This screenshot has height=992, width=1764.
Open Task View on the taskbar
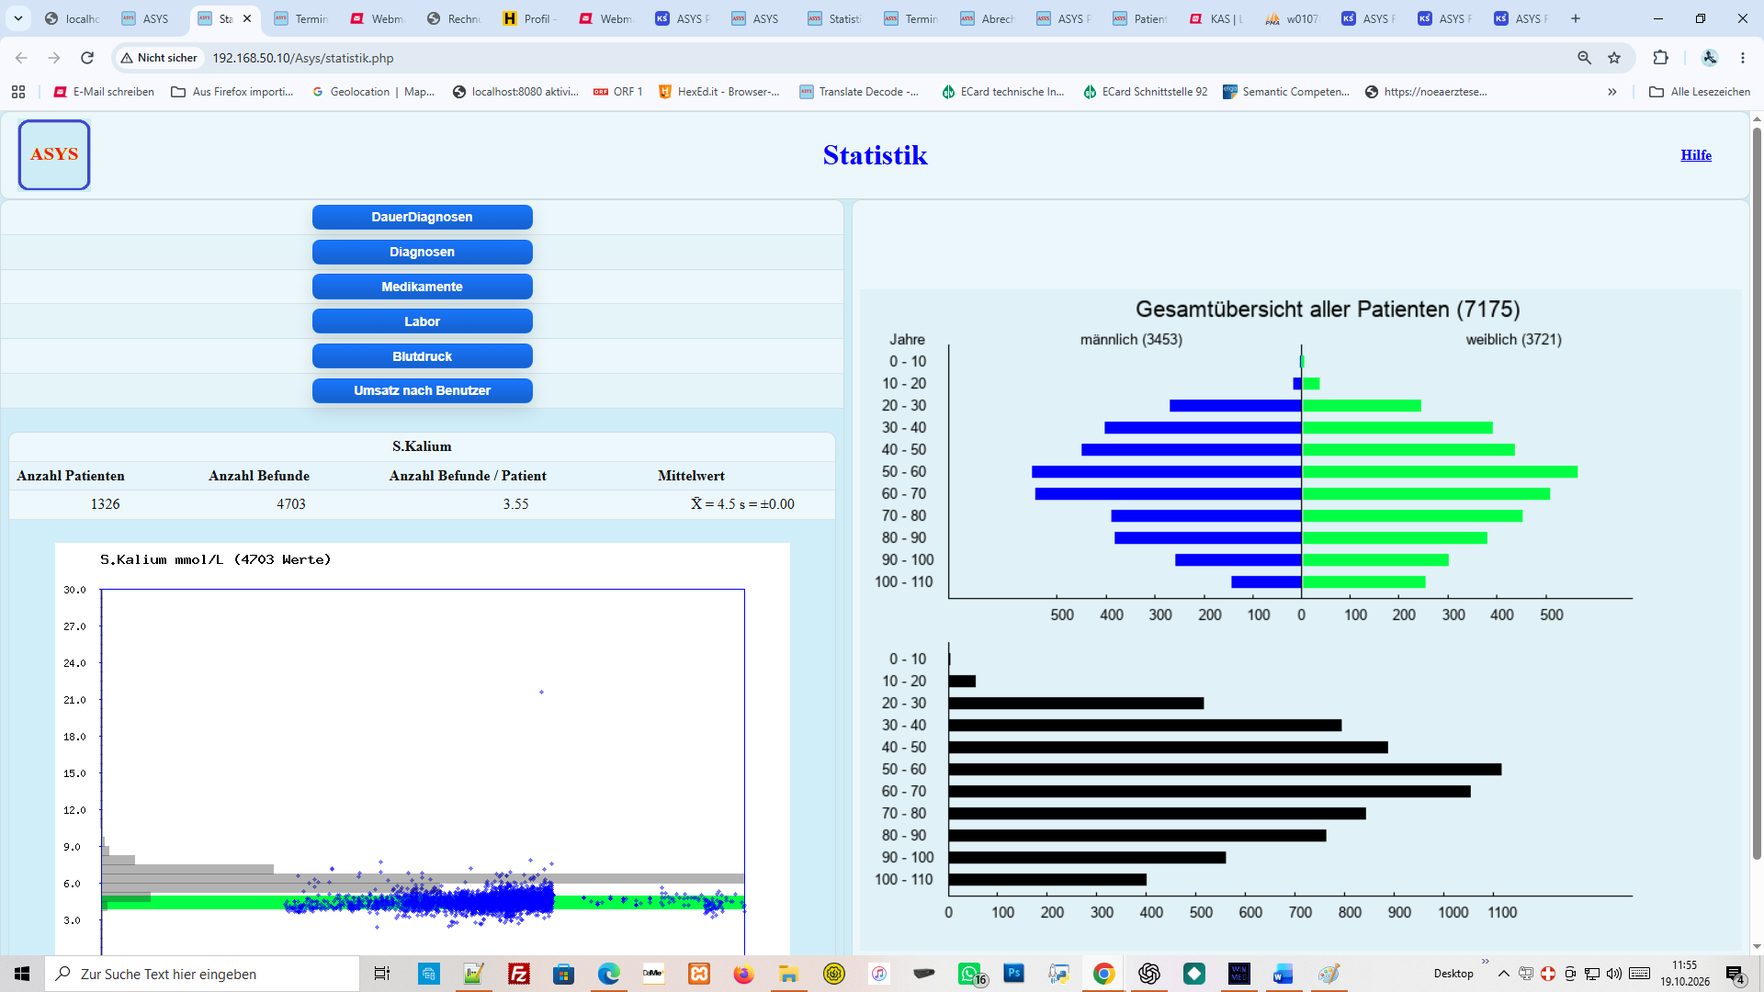click(x=382, y=974)
